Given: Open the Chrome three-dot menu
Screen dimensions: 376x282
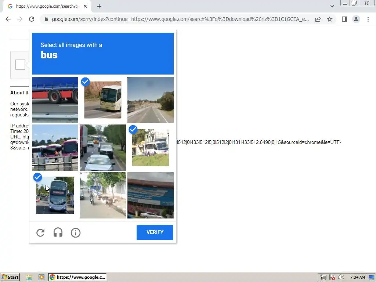Looking at the screenshot, I should pos(368,19).
